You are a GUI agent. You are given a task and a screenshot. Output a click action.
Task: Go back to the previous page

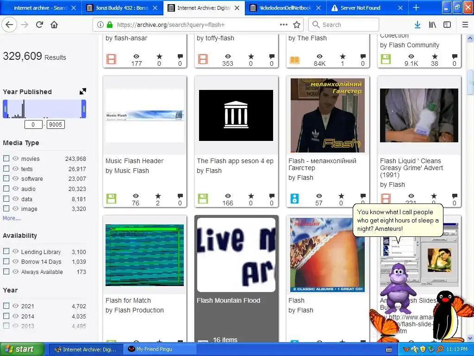click(x=9, y=25)
